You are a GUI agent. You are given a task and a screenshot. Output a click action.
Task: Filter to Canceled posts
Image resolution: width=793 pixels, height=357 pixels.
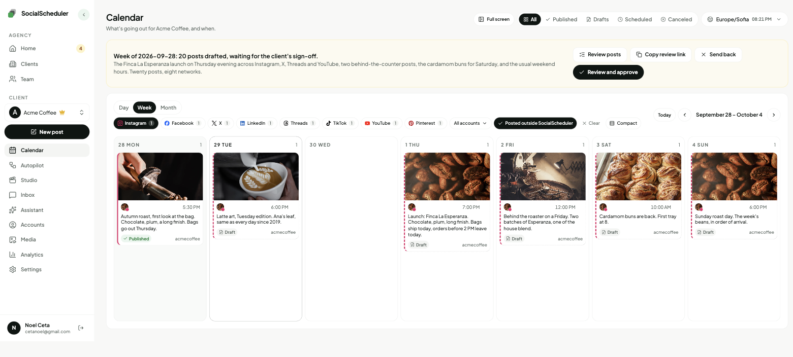[x=676, y=19]
